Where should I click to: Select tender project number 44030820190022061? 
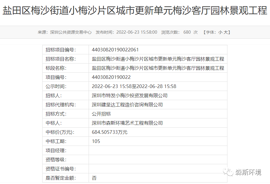tap(115, 50)
